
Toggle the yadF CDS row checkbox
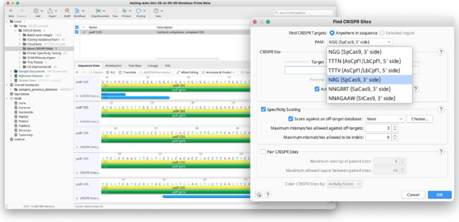click(x=76, y=32)
